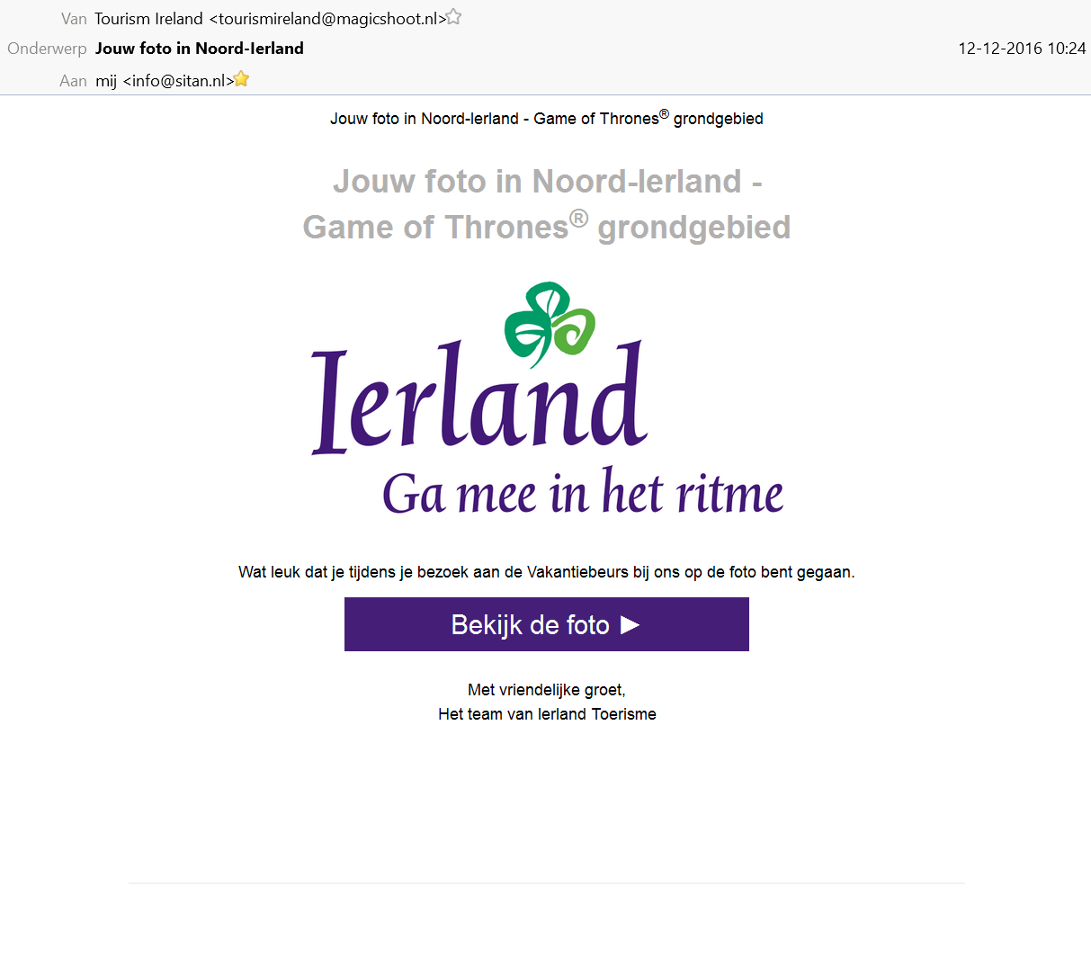This screenshot has height=958, width=1091.
Task: Click the Vakantiebeurs sentence in the body
Action: (x=547, y=572)
